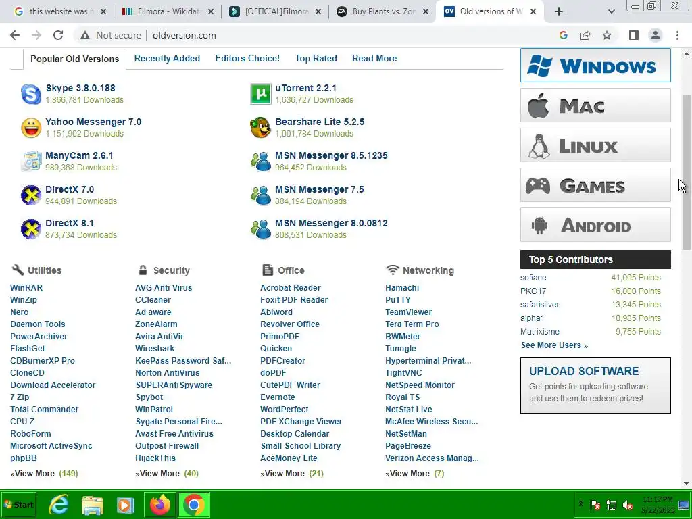Click the Google icon in address bar
The height and width of the screenshot is (519, 692).
tap(564, 35)
